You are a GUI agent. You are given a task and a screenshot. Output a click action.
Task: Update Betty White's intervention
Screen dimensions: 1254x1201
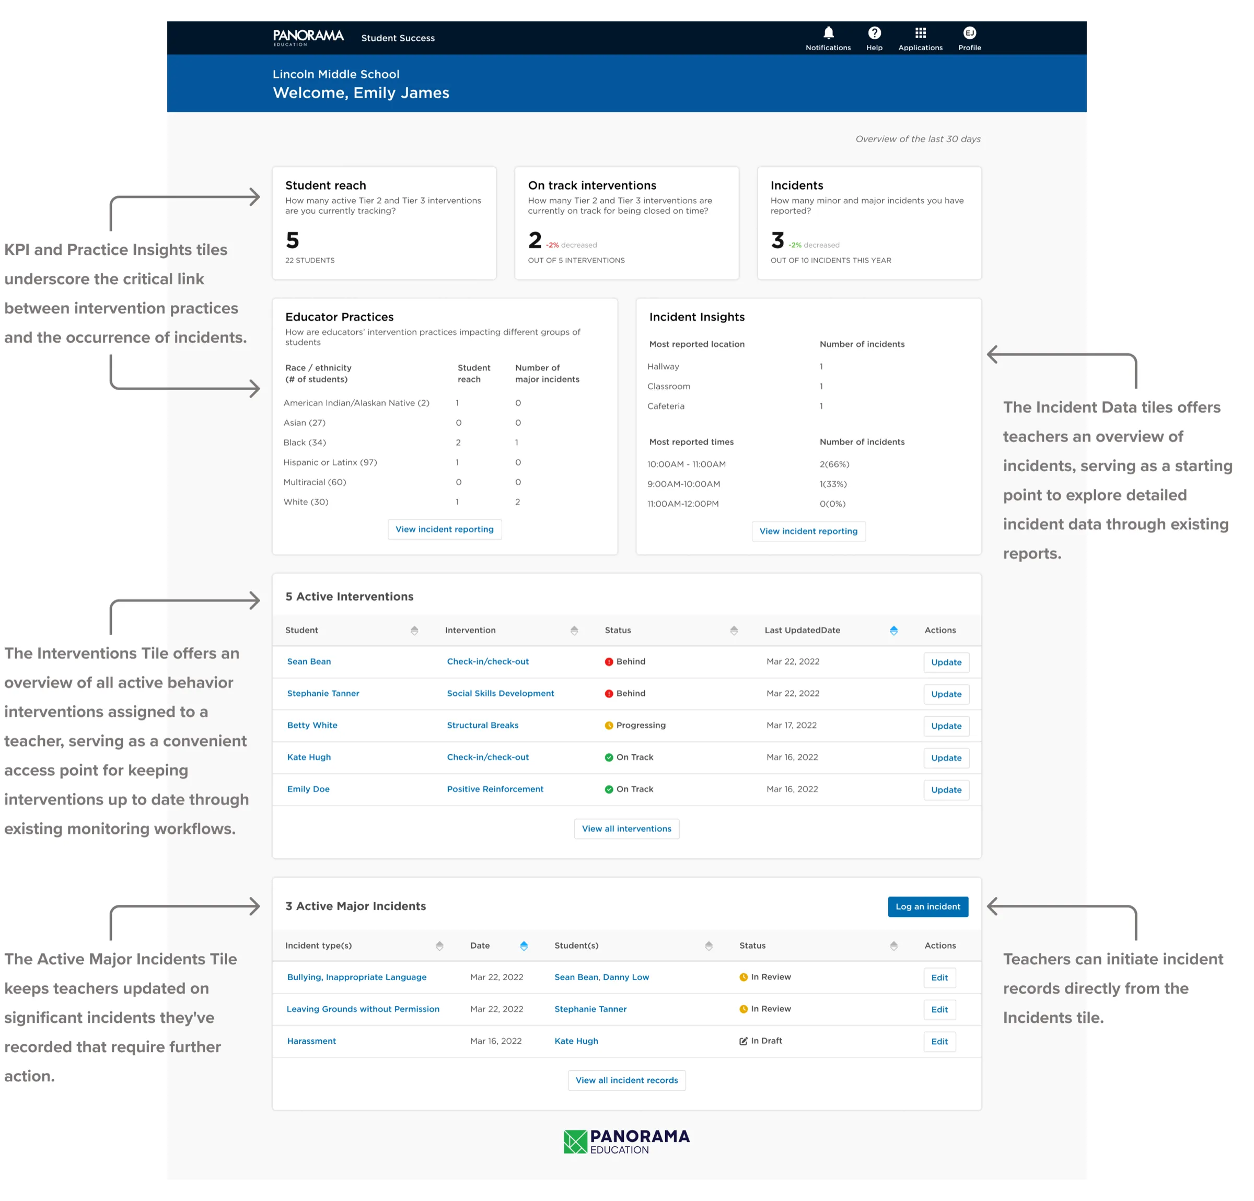click(946, 727)
